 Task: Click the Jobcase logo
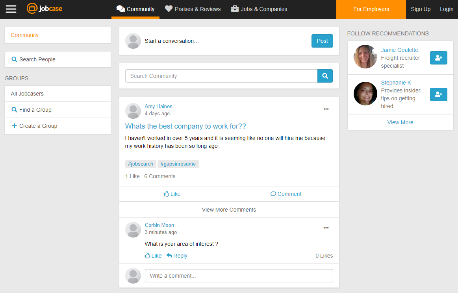pos(45,9)
